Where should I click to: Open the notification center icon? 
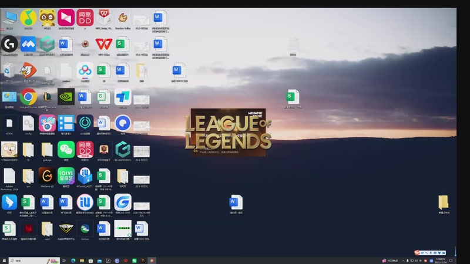pos(451,260)
